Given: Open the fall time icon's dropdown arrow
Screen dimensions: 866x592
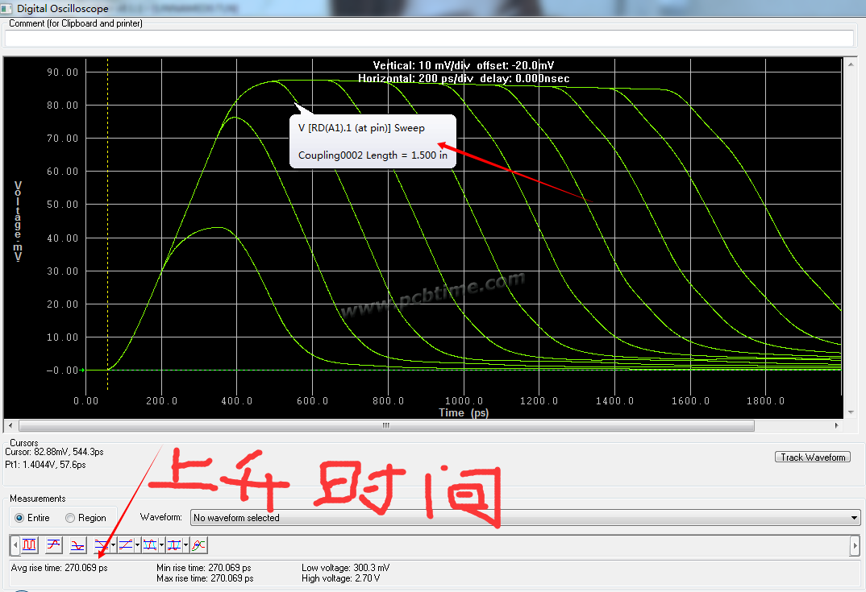Looking at the screenshot, I should 113,545.
